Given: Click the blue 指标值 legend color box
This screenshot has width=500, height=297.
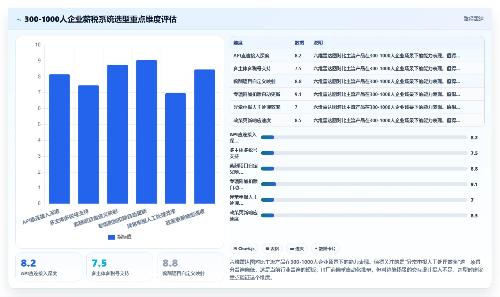Looking at the screenshot, I should (111, 237).
